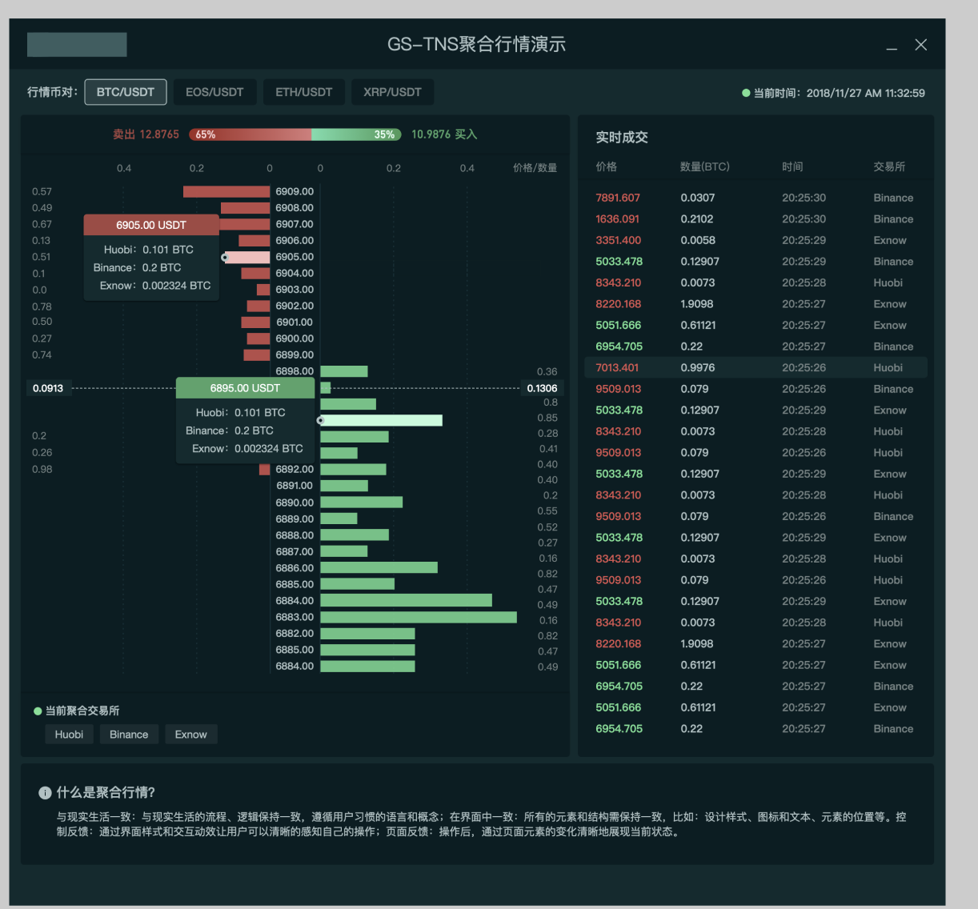Click the marker on the 6905.00 sell bar
978x909 pixels.
tap(225, 258)
